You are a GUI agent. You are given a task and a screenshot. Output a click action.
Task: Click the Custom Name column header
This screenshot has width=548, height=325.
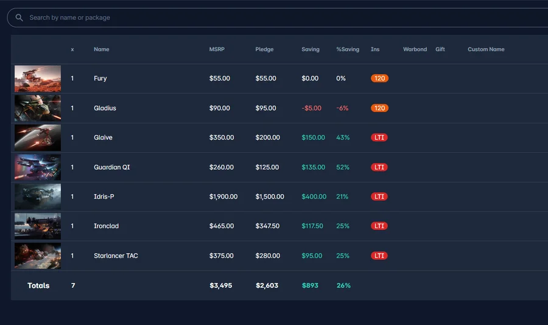click(x=486, y=49)
